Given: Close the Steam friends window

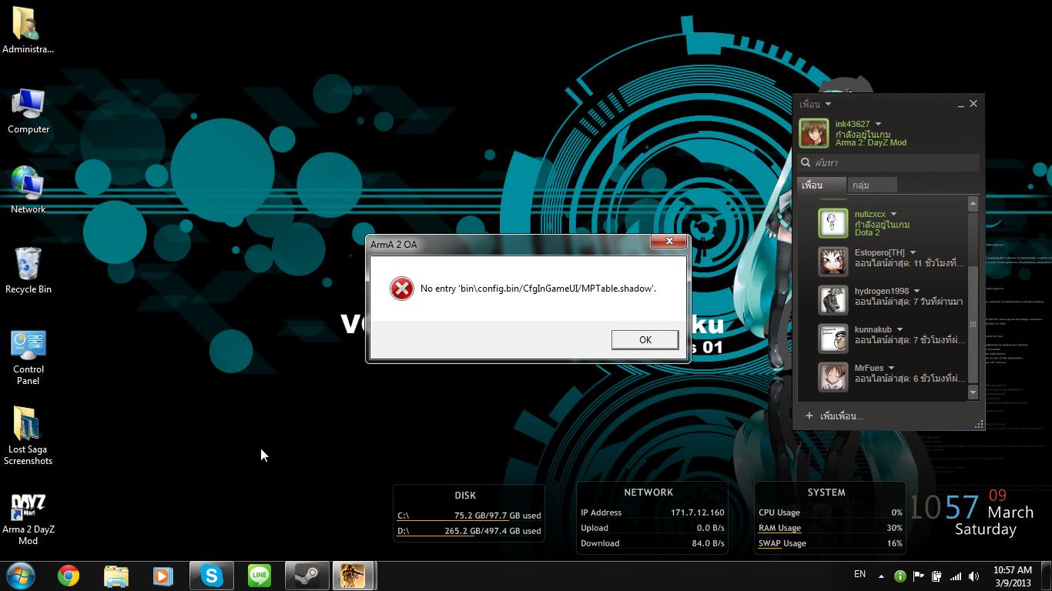Looking at the screenshot, I should [973, 103].
